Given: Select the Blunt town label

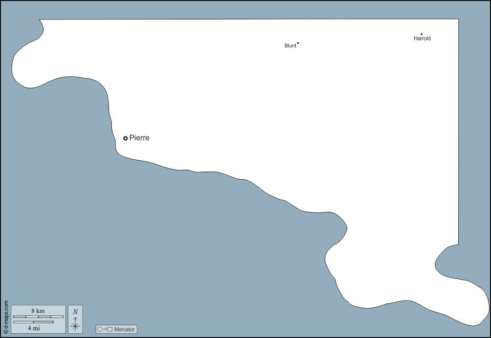Looking at the screenshot, I should (290, 46).
